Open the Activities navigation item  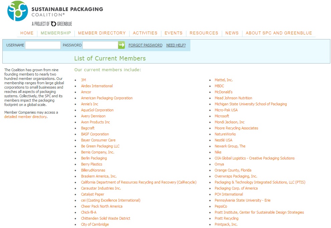click(145, 33)
